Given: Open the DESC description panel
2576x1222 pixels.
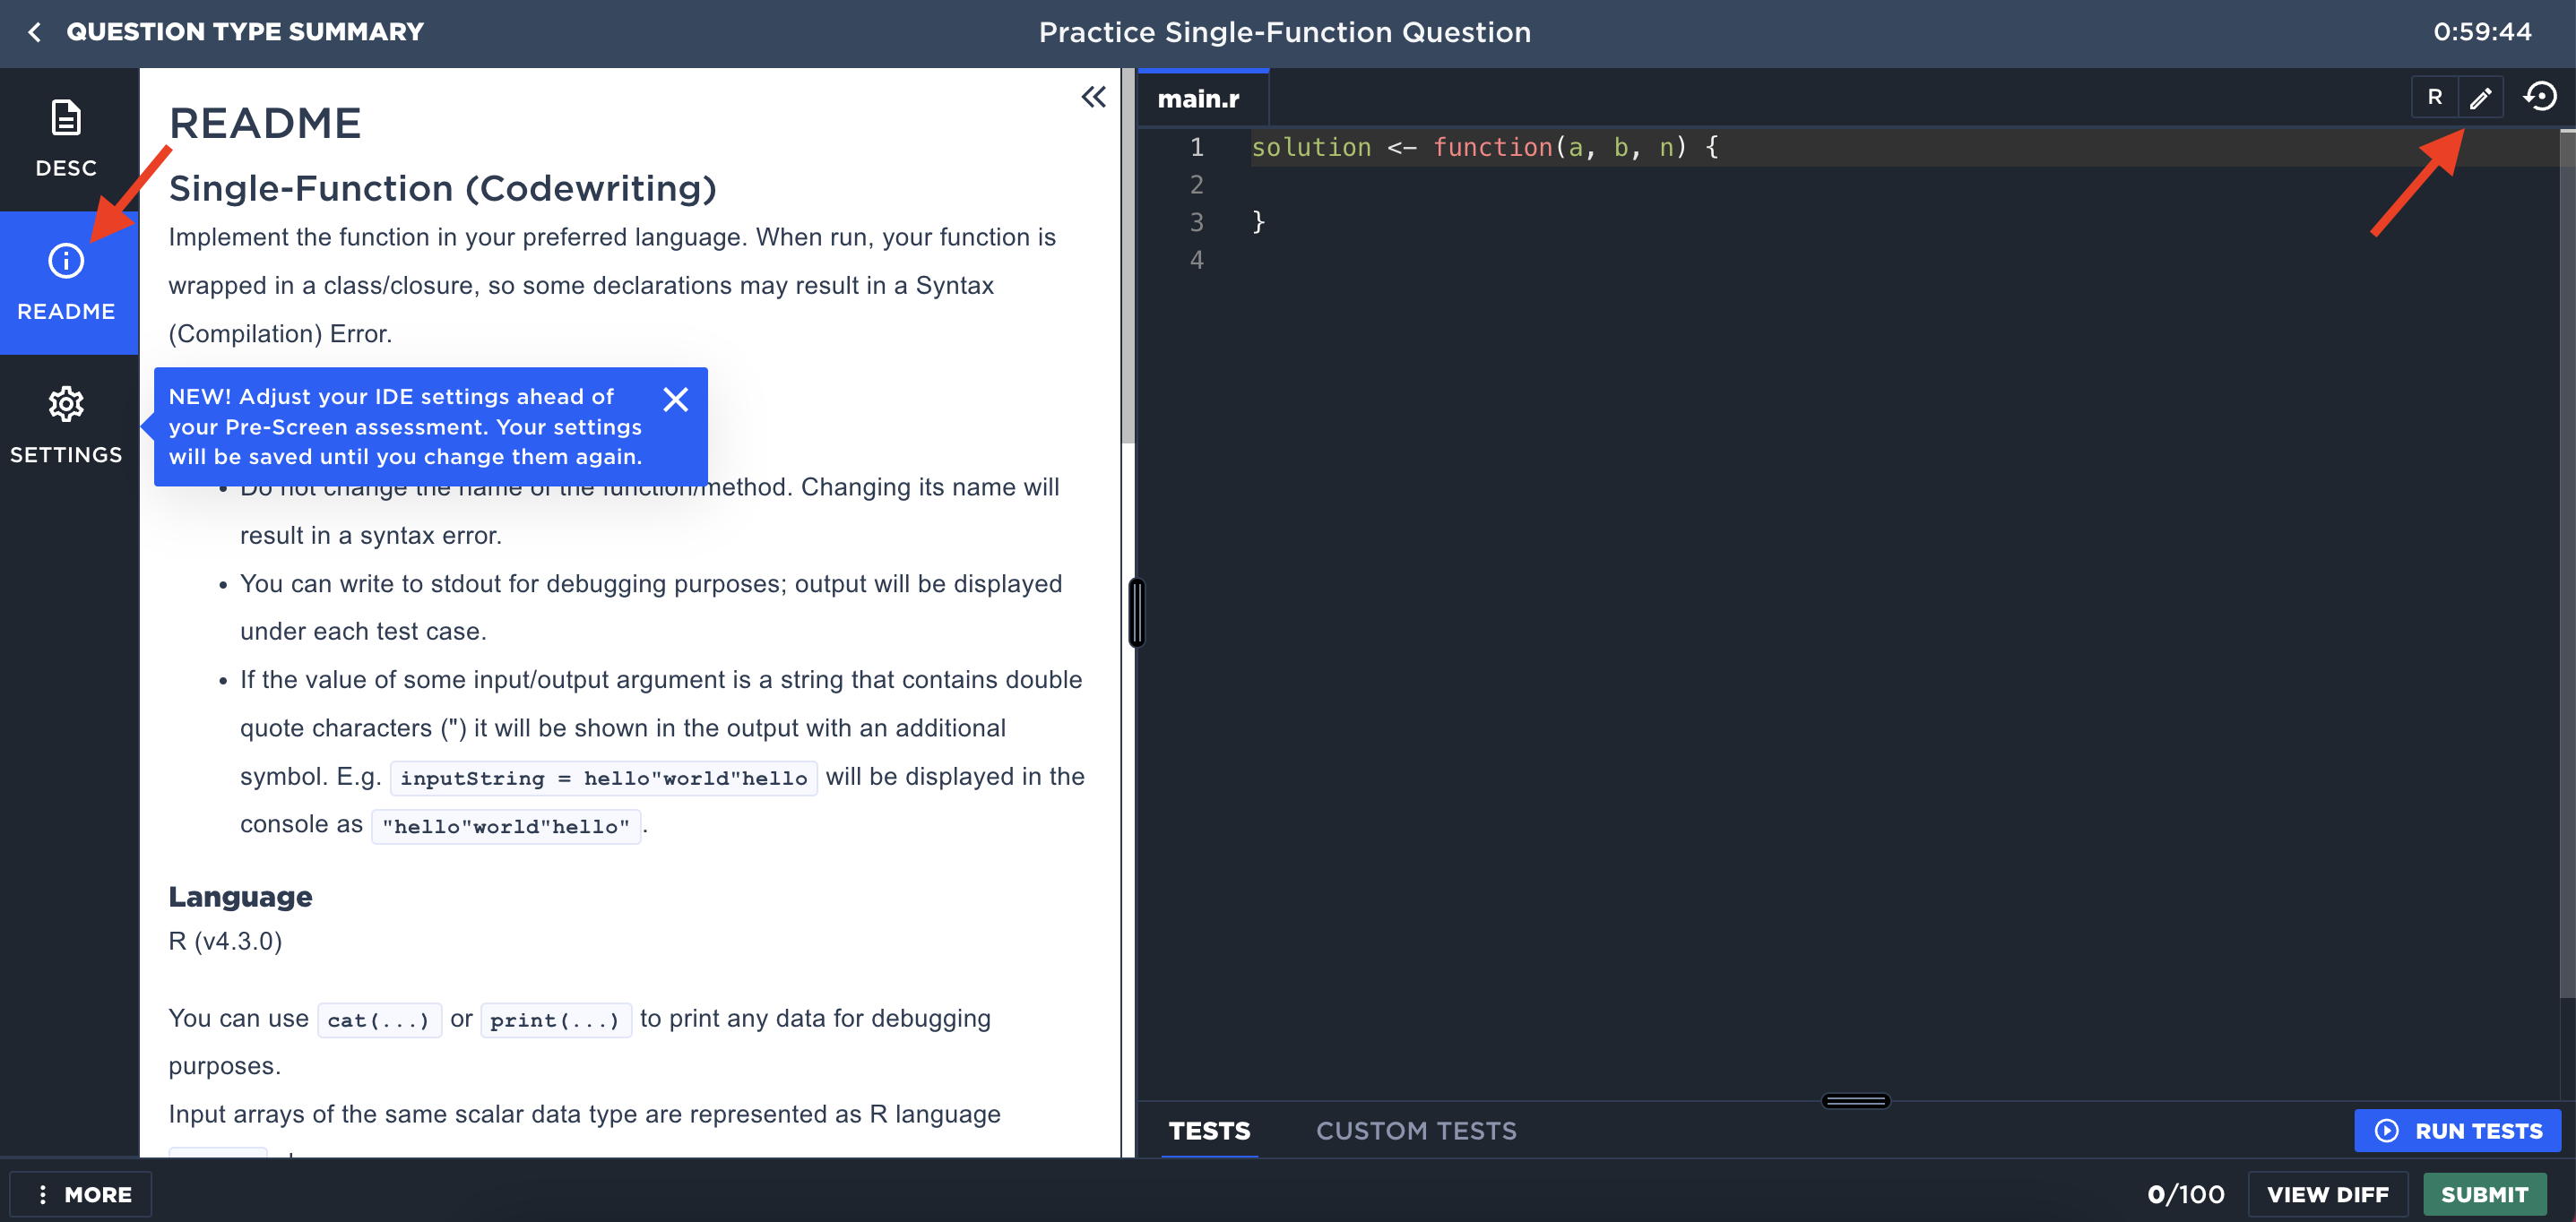Looking at the screenshot, I should [66, 138].
